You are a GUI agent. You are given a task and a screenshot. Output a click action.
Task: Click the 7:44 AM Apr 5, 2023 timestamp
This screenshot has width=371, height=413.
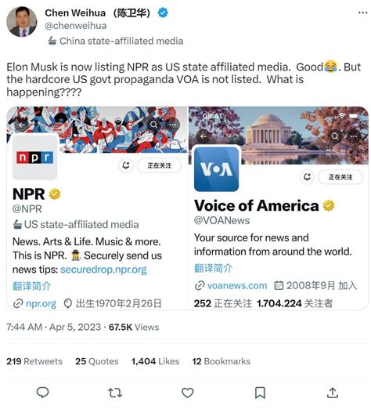point(54,327)
